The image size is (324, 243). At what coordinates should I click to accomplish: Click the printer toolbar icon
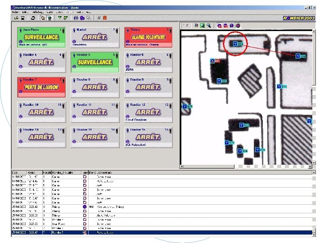33,18
